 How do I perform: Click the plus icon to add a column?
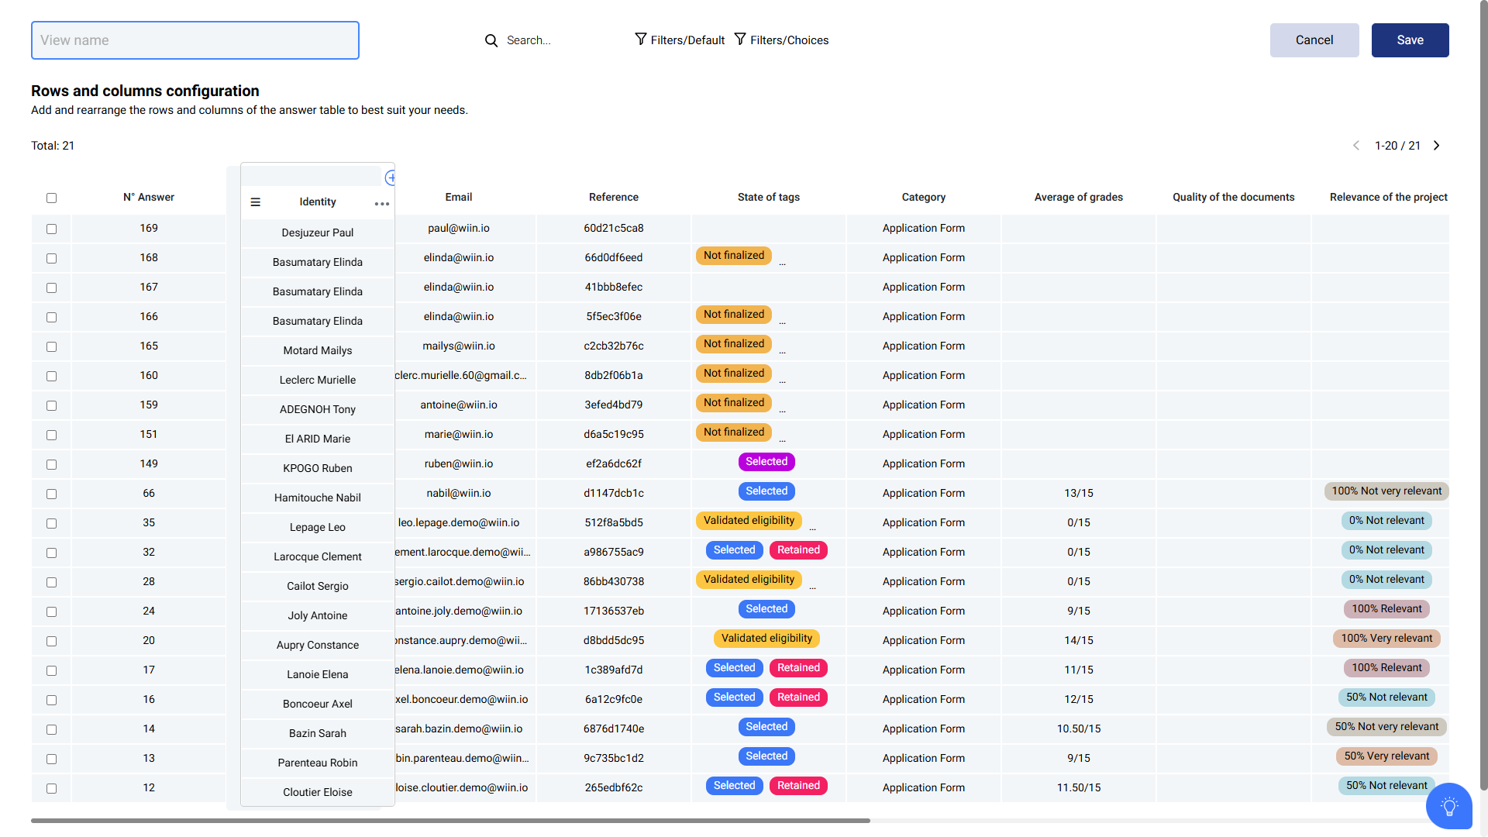[x=391, y=178]
